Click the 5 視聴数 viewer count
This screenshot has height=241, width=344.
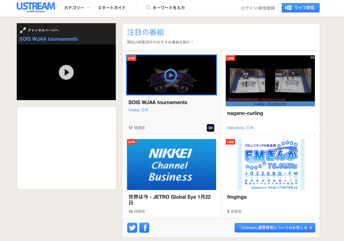click(234, 211)
